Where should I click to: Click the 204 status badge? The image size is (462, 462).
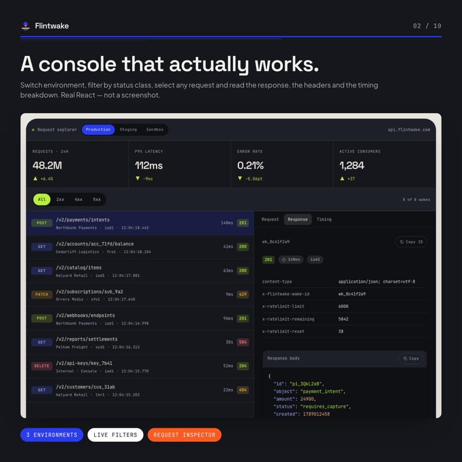click(243, 366)
